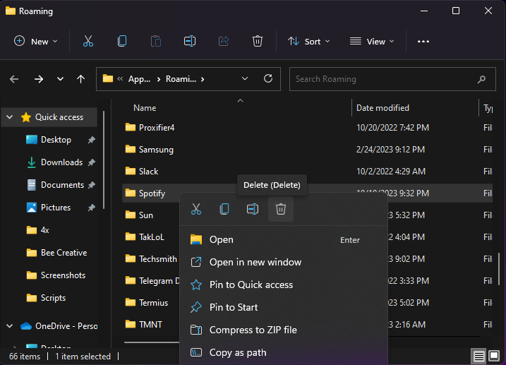Select the Spotify folder row
Image resolution: width=506 pixels, height=365 pixels.
307,193
